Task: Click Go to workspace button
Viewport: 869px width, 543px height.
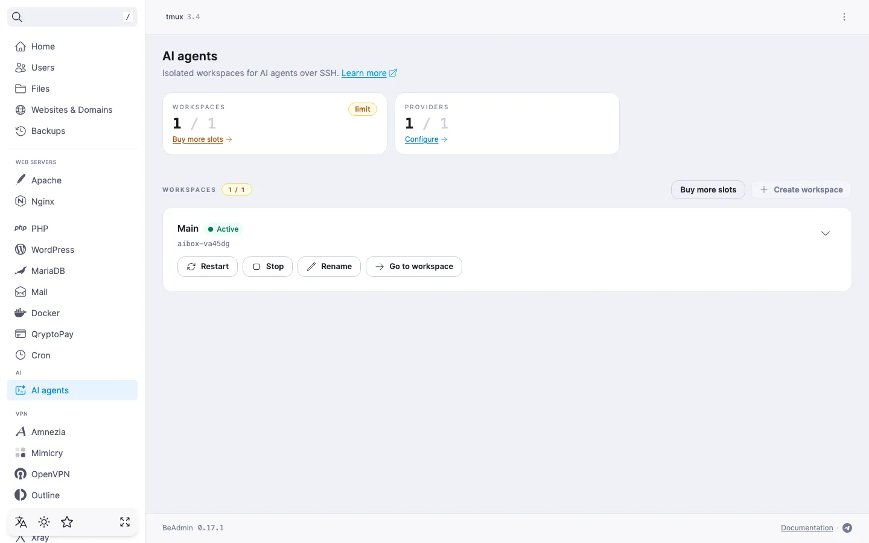Action: coord(414,267)
